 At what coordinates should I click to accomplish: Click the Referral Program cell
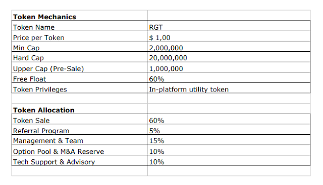click(x=80, y=129)
